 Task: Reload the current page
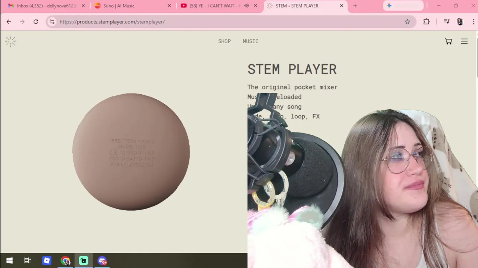(36, 22)
